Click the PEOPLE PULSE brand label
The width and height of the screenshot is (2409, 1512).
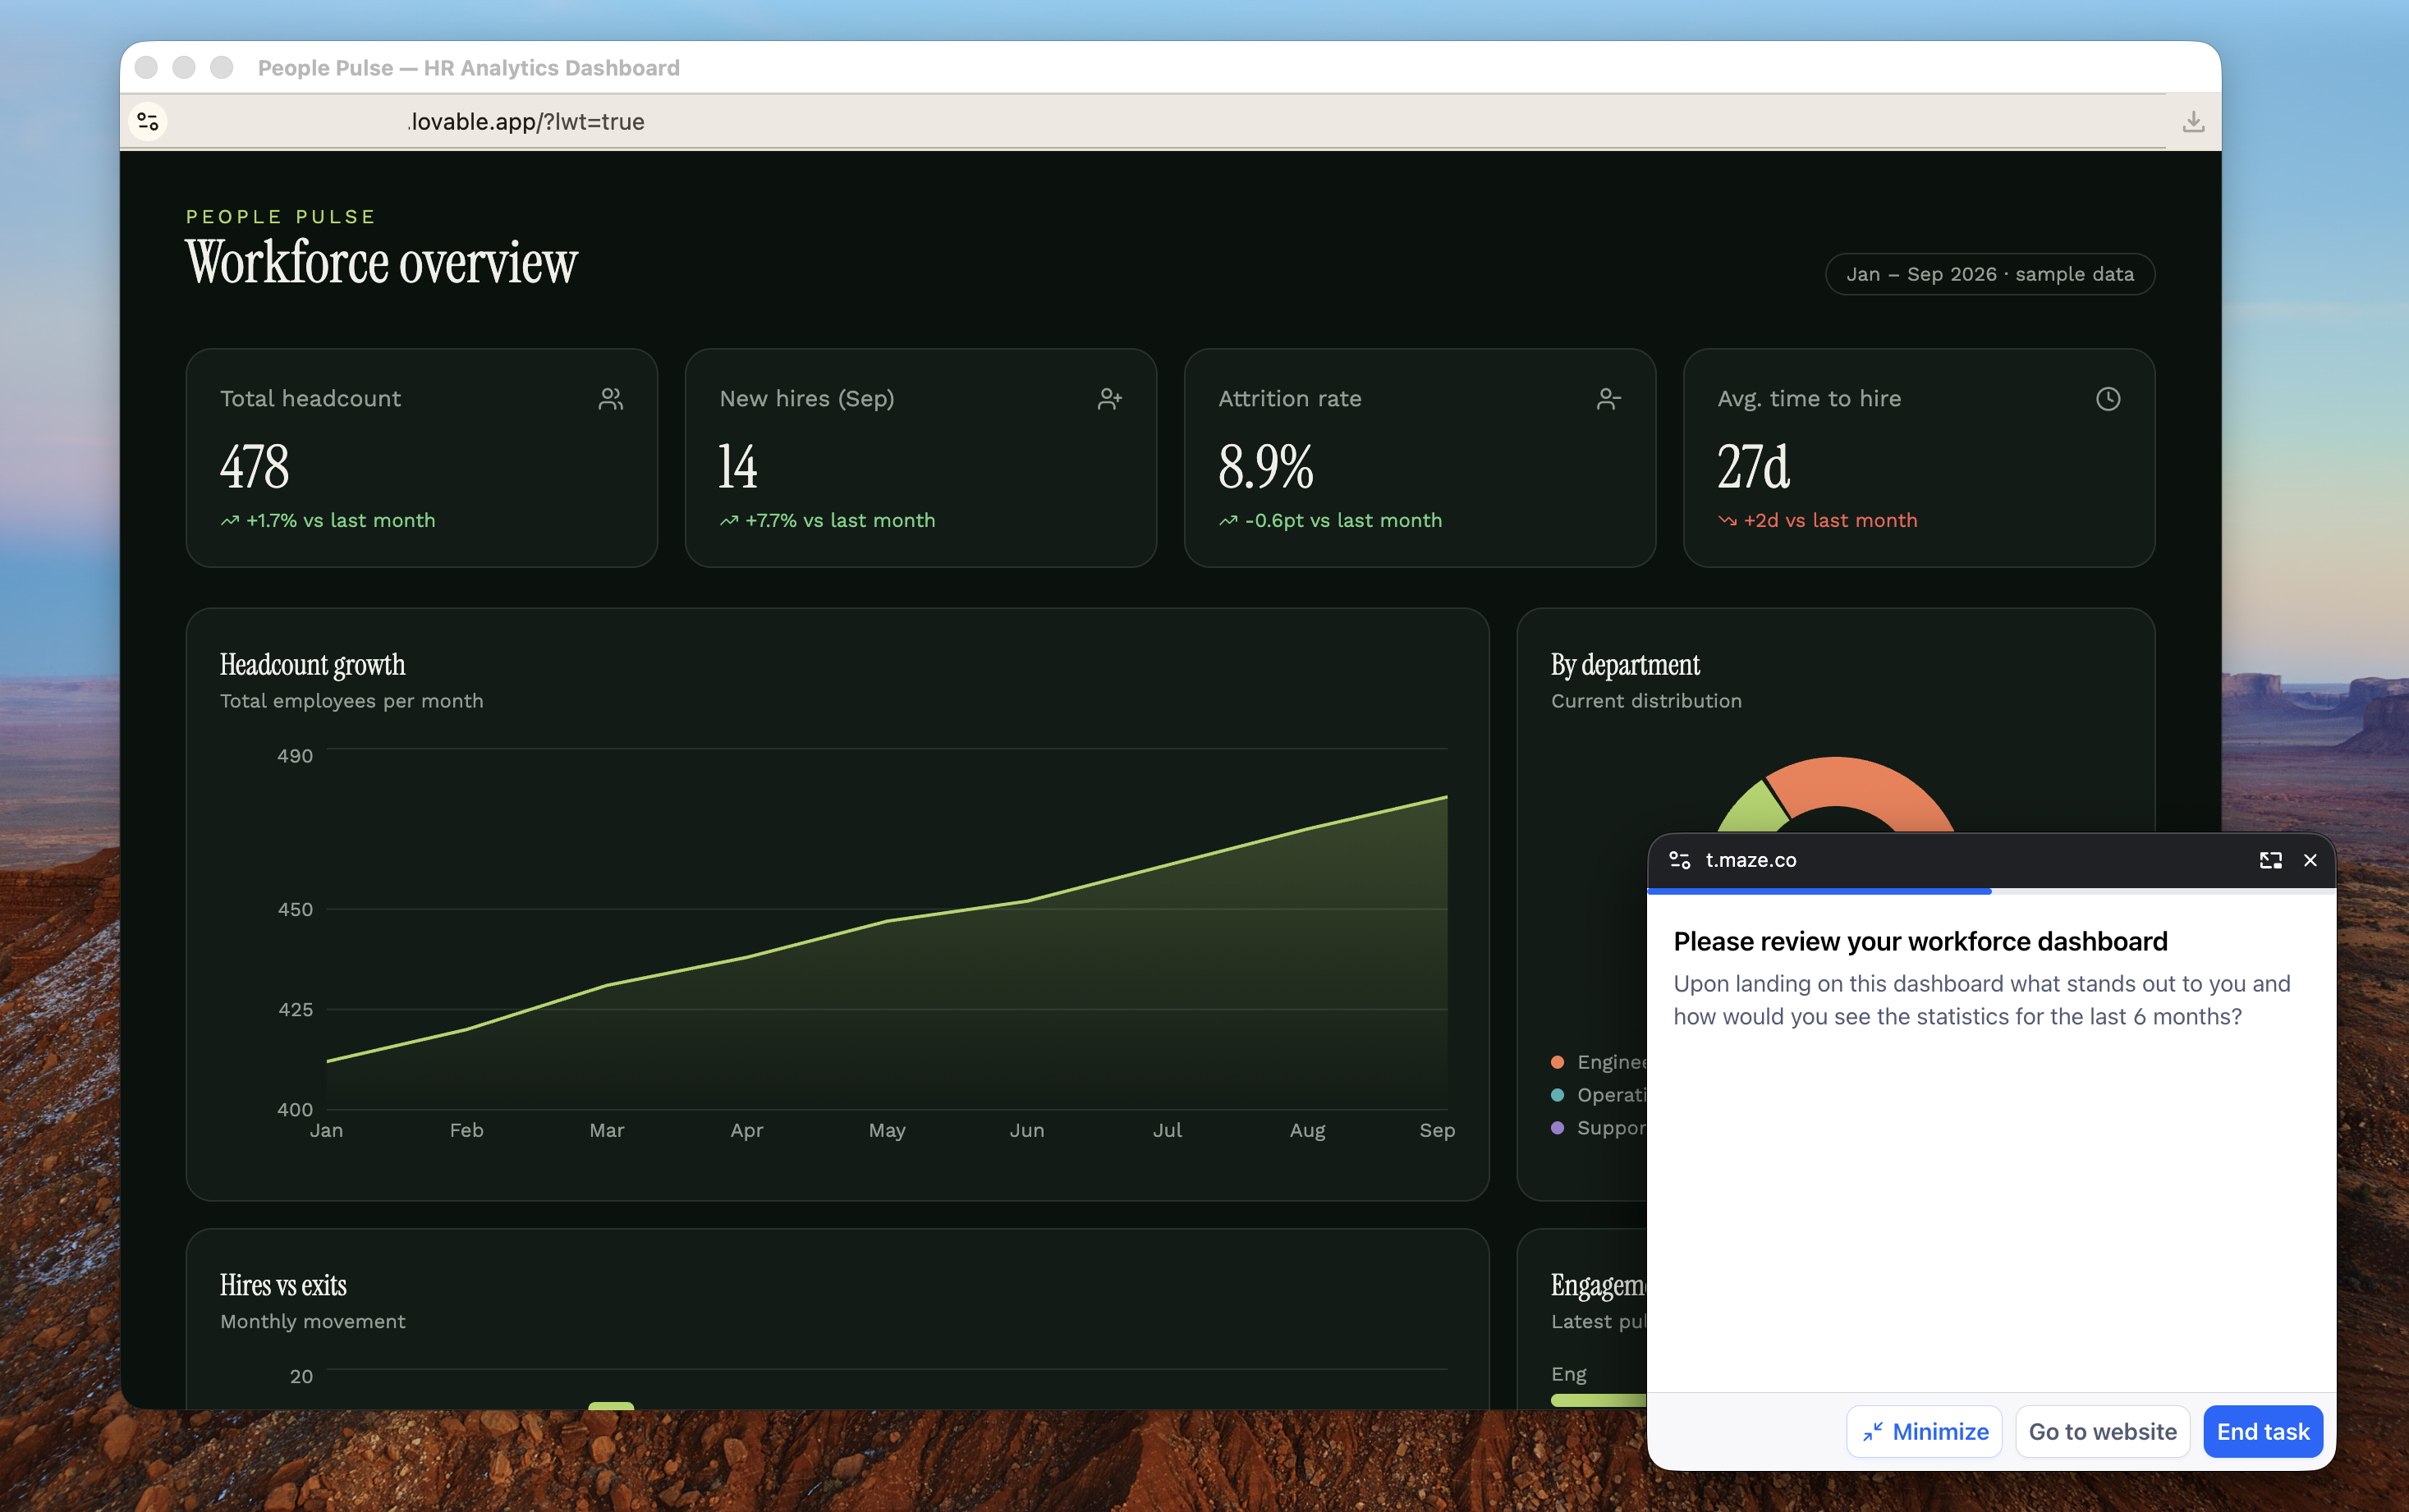[x=281, y=217]
